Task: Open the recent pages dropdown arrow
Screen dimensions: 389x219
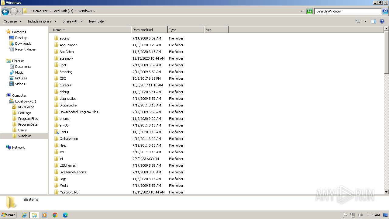Action: click(19, 11)
